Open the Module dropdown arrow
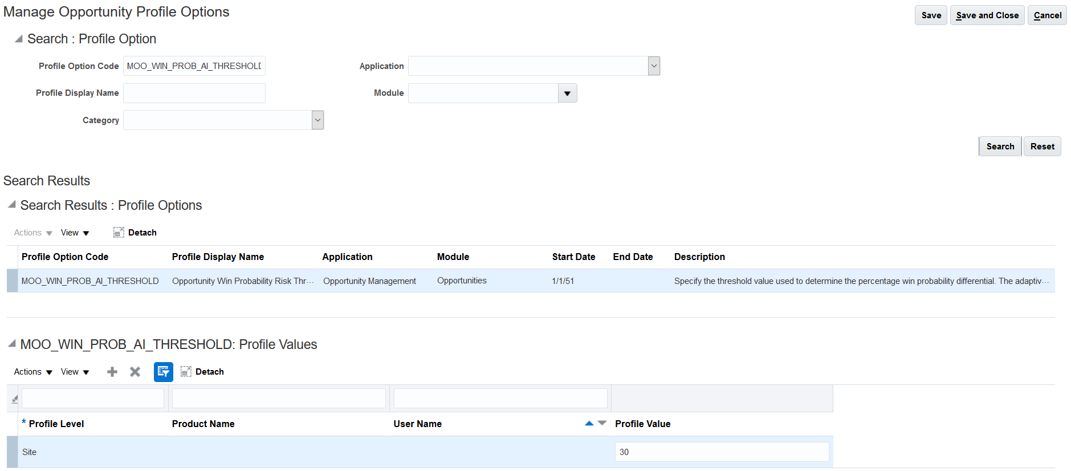This screenshot has width=1071, height=471. pyautogui.click(x=567, y=94)
